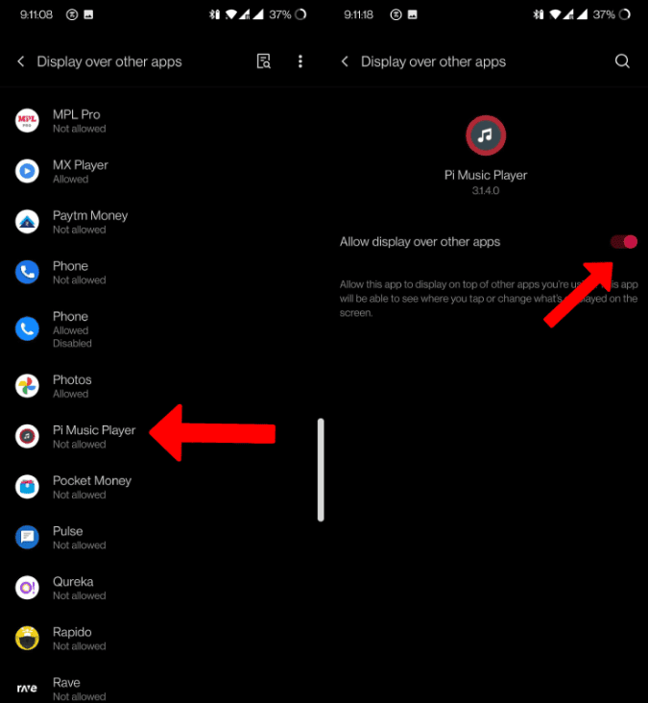Tap the MX Player app icon
This screenshot has height=703, width=648.
(27, 171)
